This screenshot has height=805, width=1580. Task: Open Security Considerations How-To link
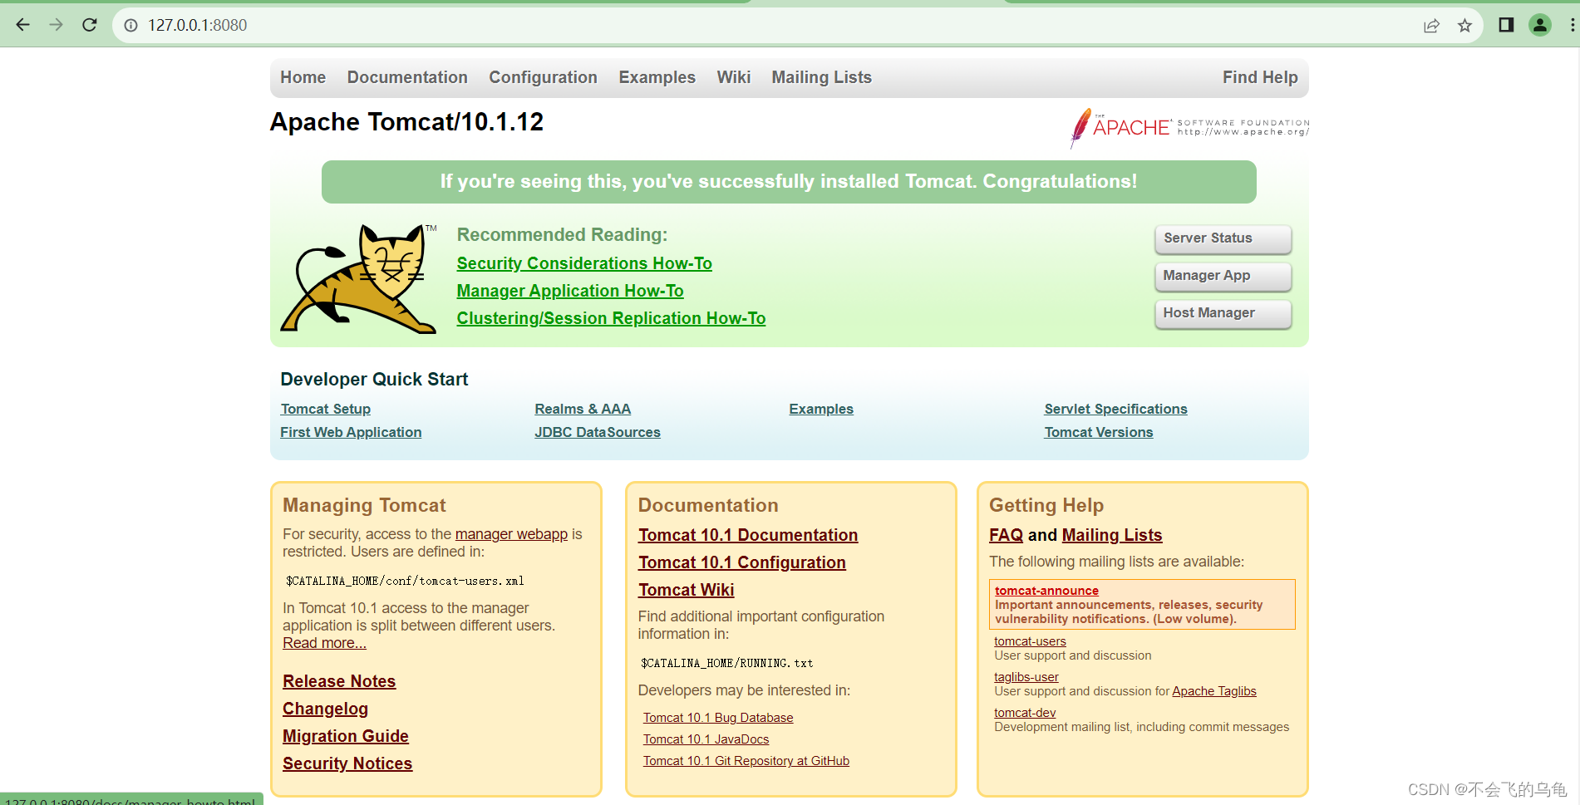click(x=584, y=263)
